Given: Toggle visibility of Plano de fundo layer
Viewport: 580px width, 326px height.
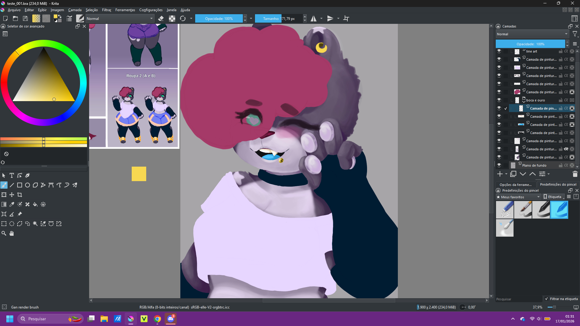Looking at the screenshot, I should click(499, 165).
